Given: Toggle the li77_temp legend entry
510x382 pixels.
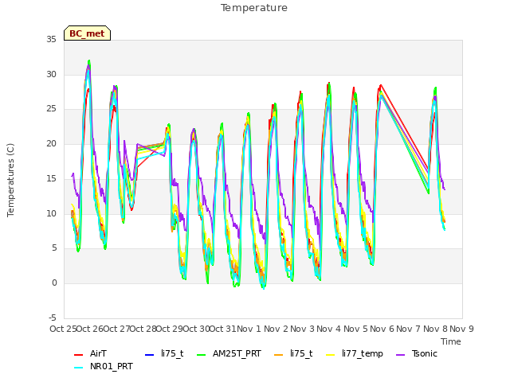Looking at the screenshot, I should (355, 353).
